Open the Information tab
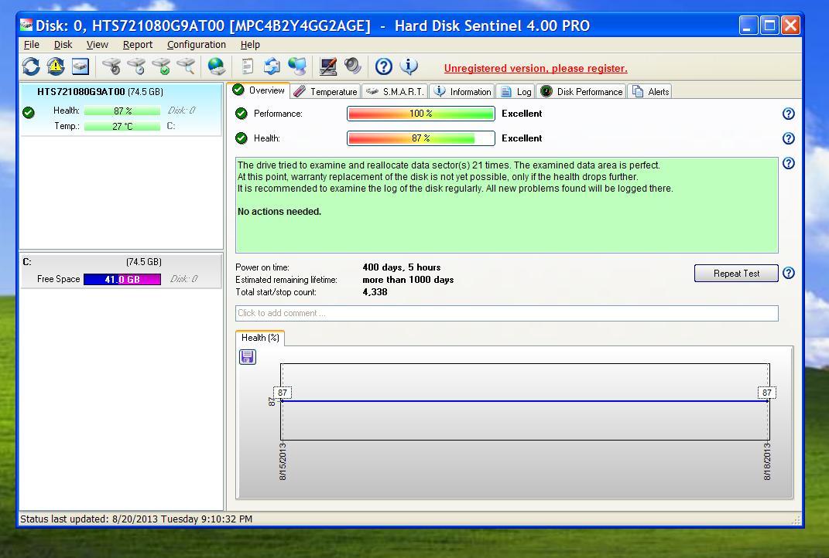Screen dimensions: 829x558 coord(462,91)
